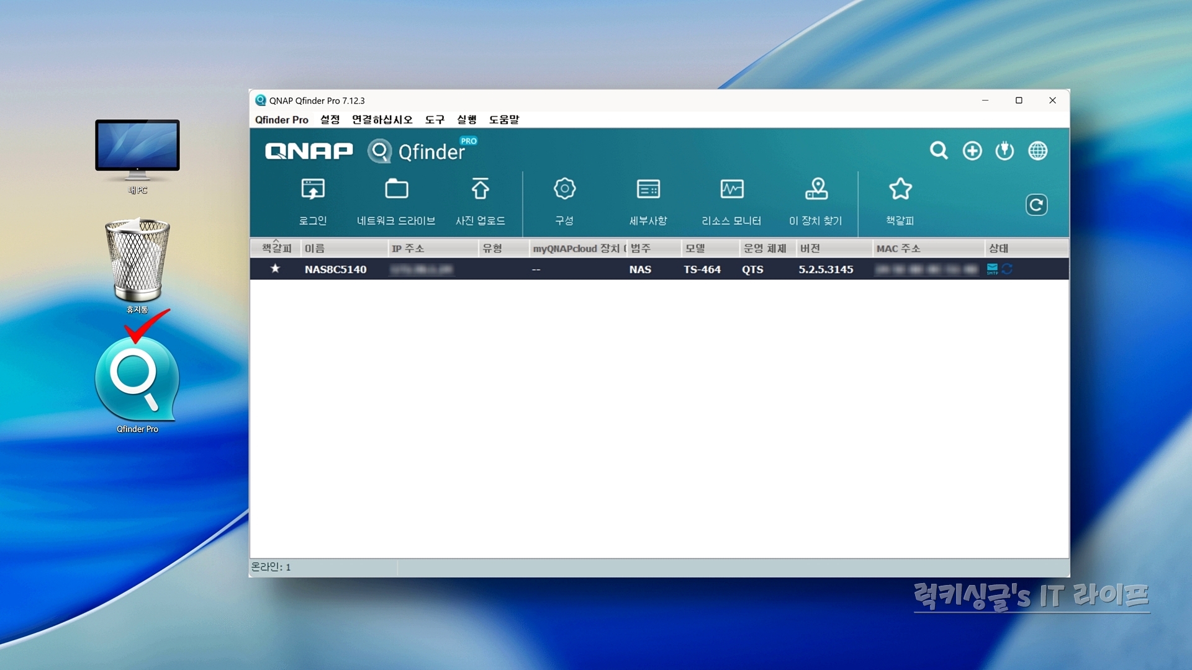Open the 도움말 help menu
Image resolution: width=1192 pixels, height=670 pixels.
click(x=503, y=120)
